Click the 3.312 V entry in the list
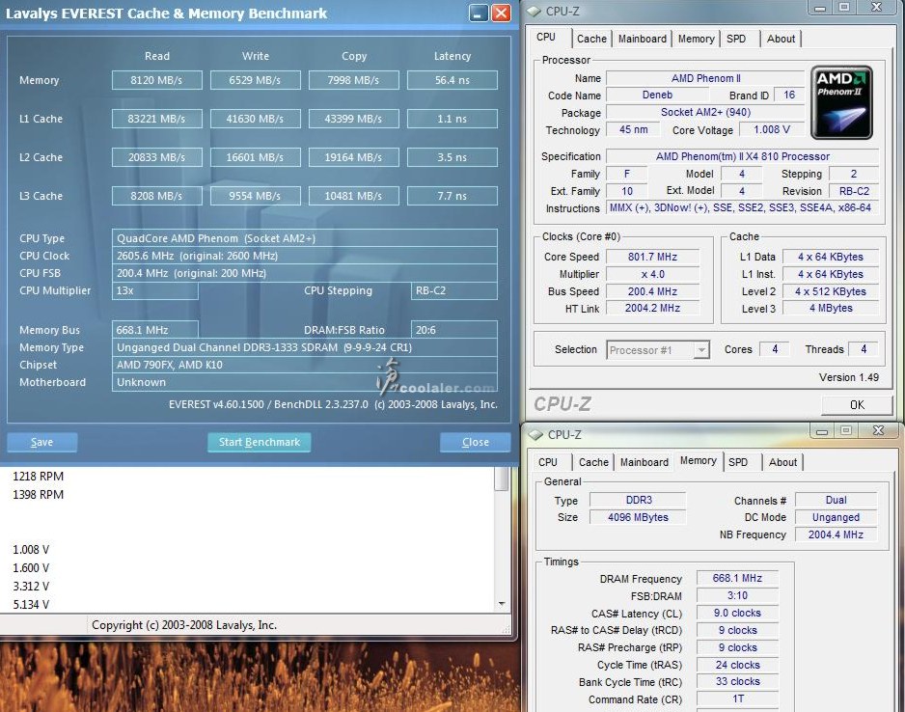The width and height of the screenshot is (905, 712). [x=31, y=587]
